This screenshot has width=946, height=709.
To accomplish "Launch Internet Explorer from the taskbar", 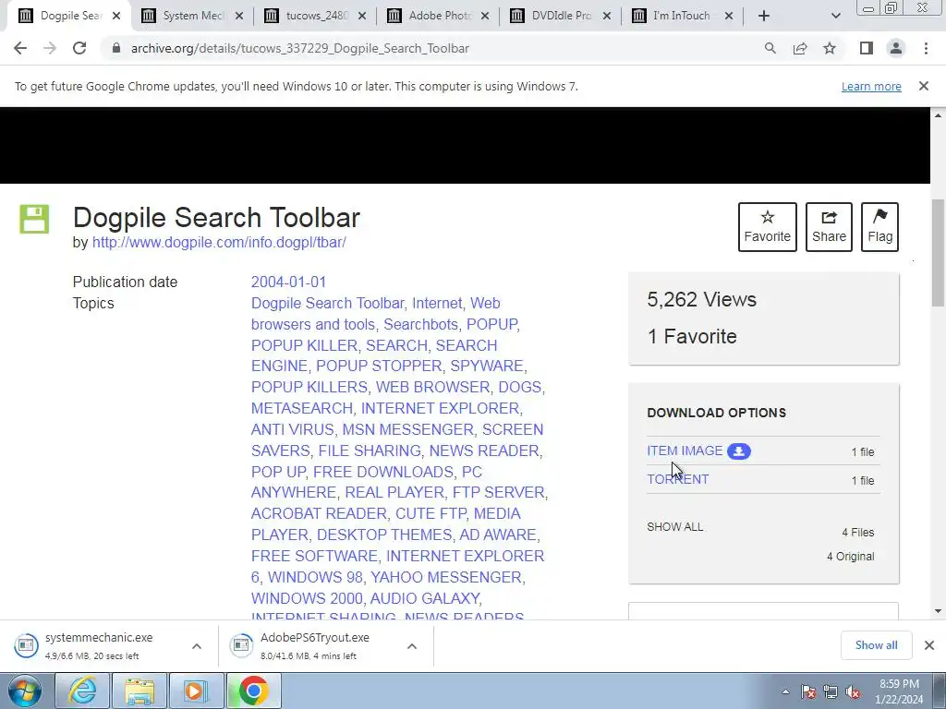I will (x=82, y=691).
